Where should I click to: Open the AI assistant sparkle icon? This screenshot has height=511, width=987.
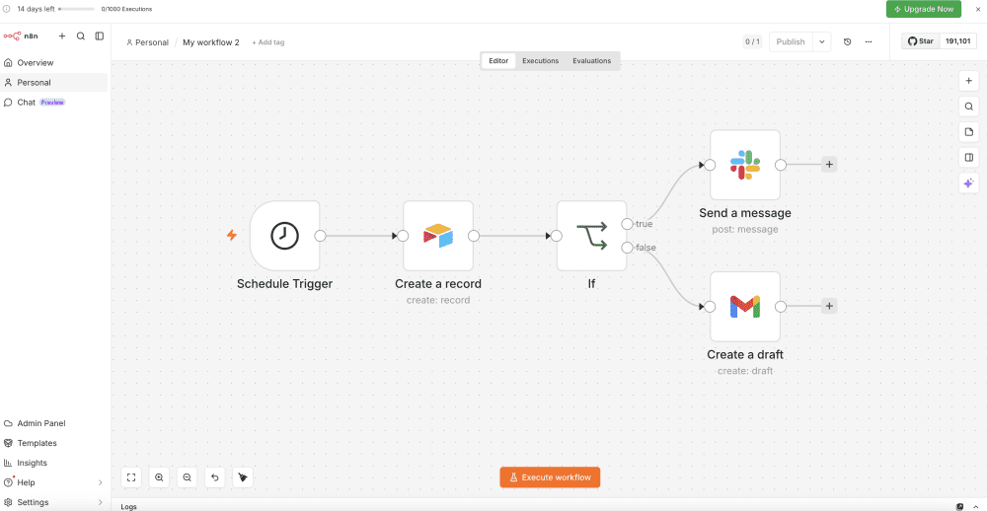(x=969, y=183)
